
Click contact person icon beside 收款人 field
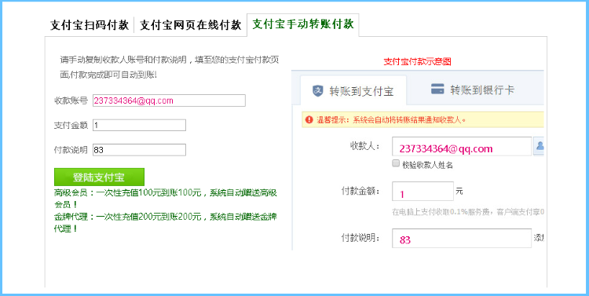pyautogui.click(x=539, y=146)
